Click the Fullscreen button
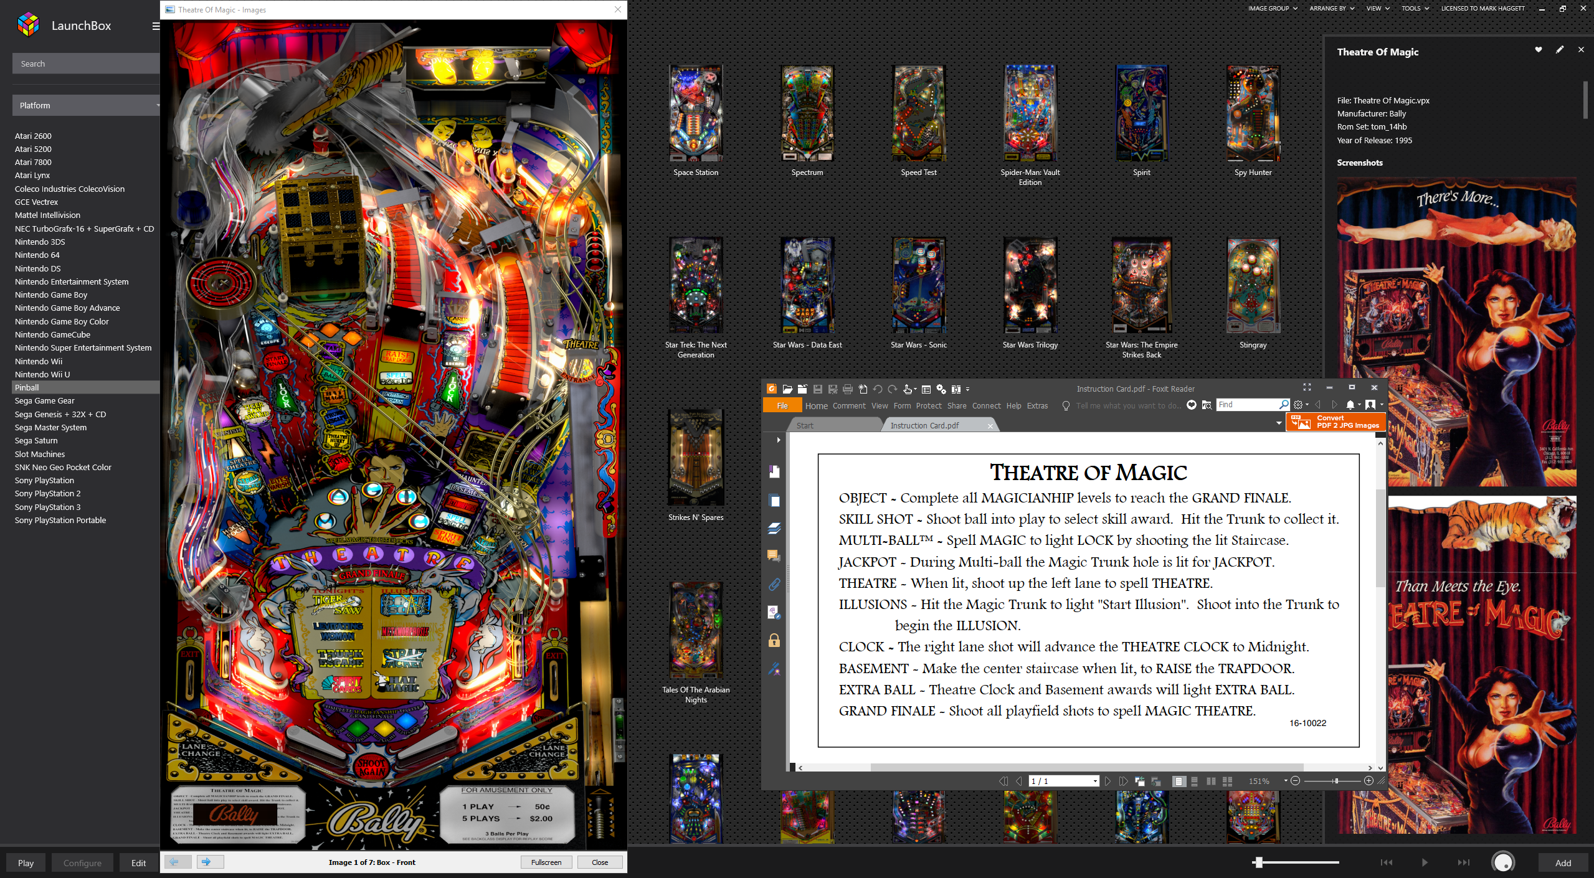Screen dimensions: 1594x878 point(546,862)
